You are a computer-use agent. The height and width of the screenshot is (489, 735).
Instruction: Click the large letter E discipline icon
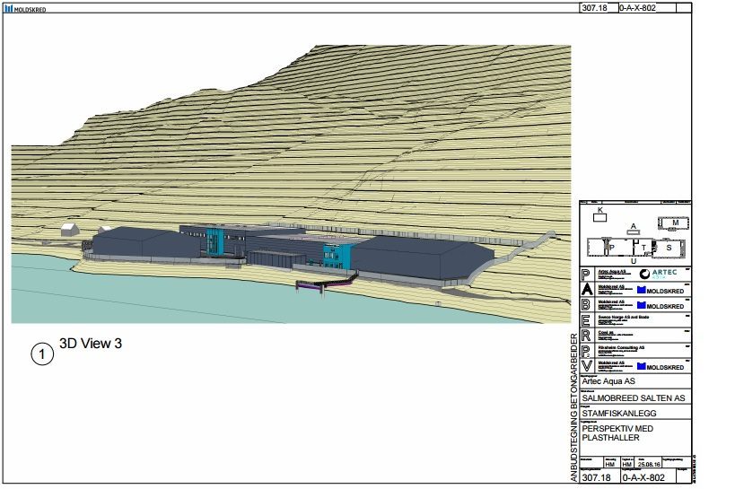(587, 320)
